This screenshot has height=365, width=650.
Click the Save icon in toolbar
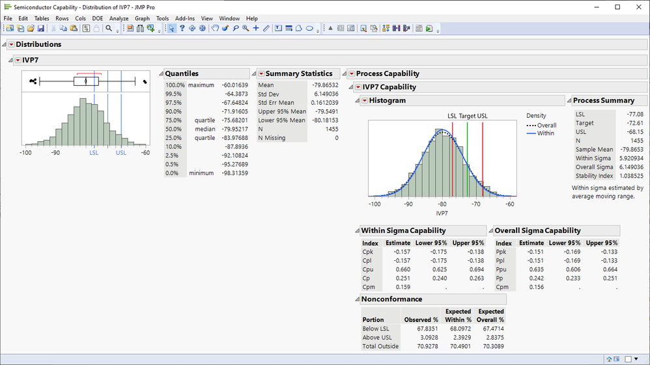(x=40, y=29)
